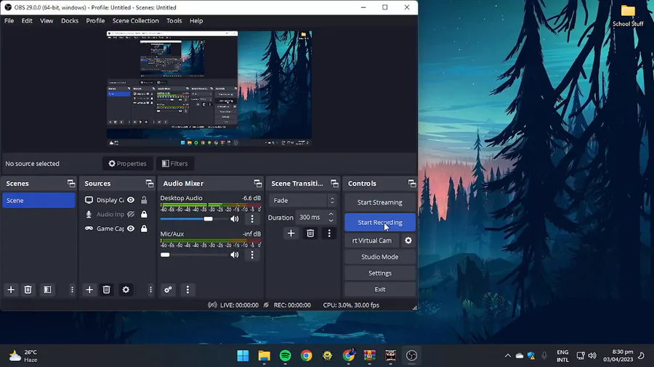Open the Help menu
The image size is (654, 367).
pos(196,21)
